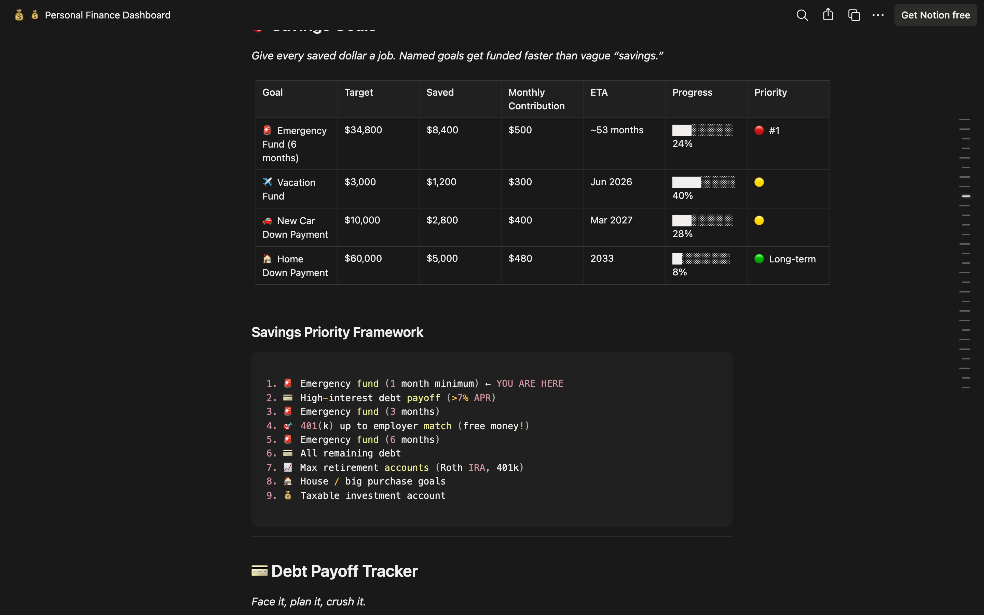Click the Get Notion free button
Viewport: 984px width, 615px height.
click(x=935, y=15)
